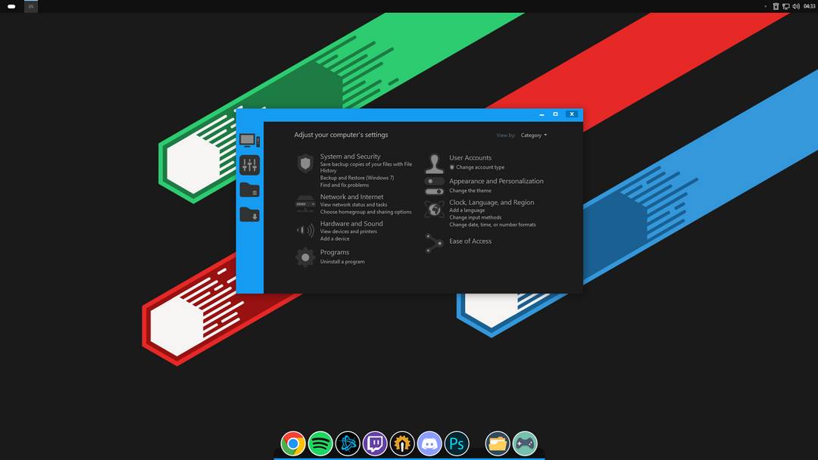Viewport: 818px width, 460px height.
Task: Open Discord from the dock
Action: click(x=429, y=443)
